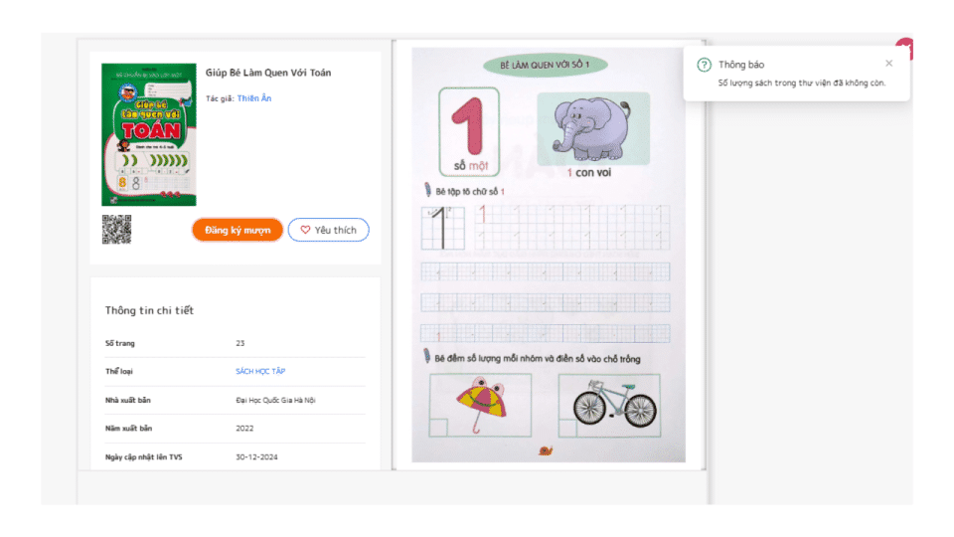954x537 pixels.
Task: Click the elephant picture on the page
Action: (592, 128)
